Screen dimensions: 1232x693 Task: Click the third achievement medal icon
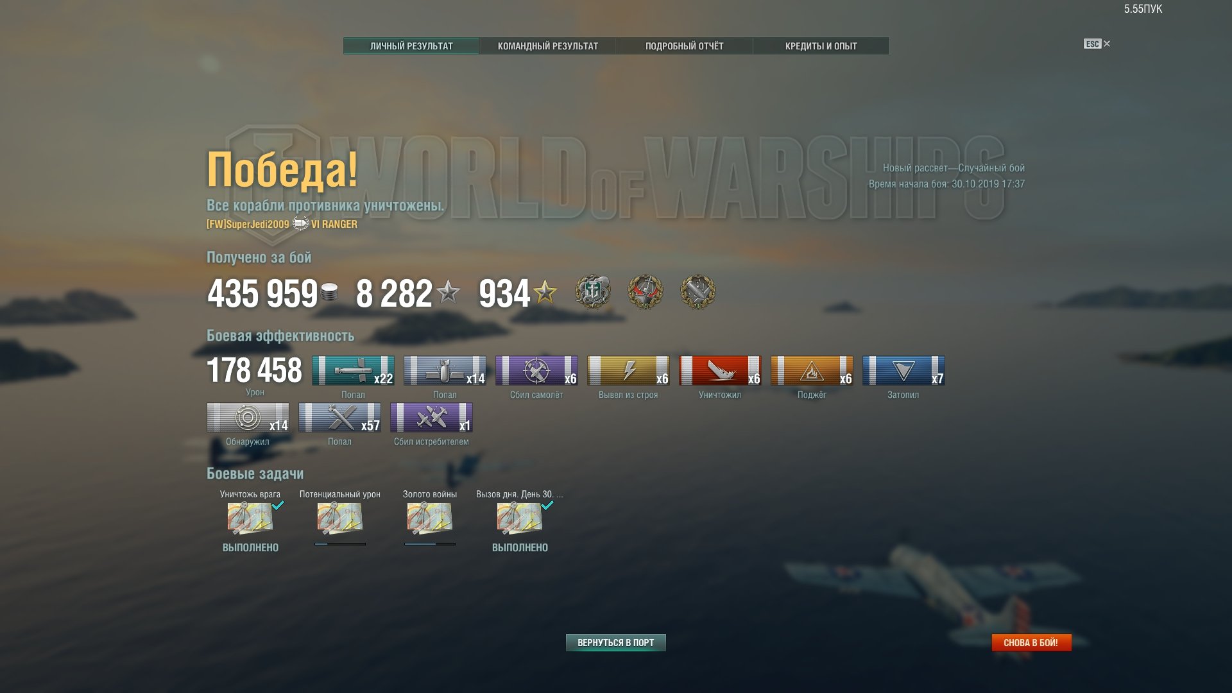point(697,292)
